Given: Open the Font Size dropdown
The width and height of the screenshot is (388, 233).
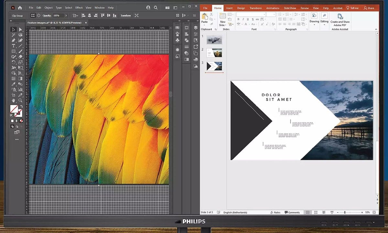Looking at the screenshot, I should pyautogui.click(x=274, y=14).
